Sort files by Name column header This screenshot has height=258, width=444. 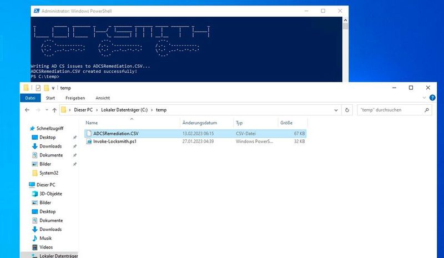pos(92,123)
